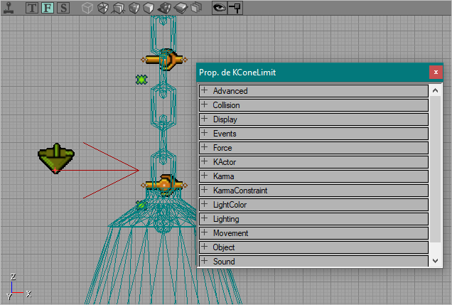Select the green-brown arrow actor in viewport

point(56,158)
